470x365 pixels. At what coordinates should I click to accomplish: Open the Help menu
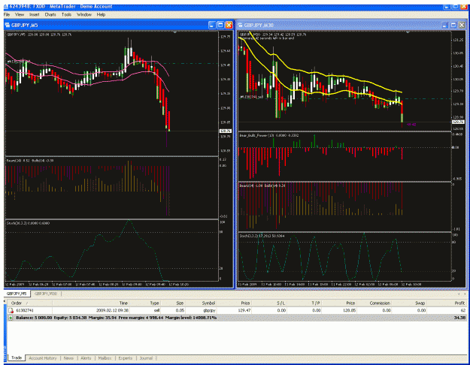tap(101, 14)
